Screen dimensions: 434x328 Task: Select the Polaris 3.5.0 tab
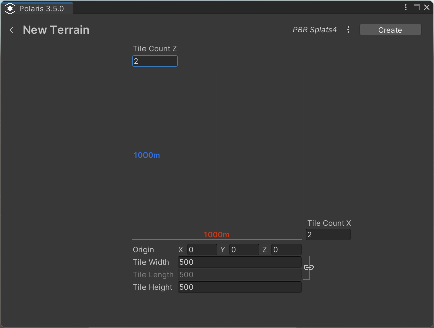click(x=37, y=9)
